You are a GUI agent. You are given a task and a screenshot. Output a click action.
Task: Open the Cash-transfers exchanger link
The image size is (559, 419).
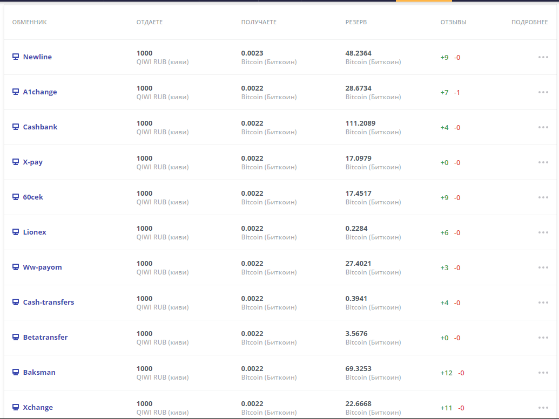(49, 302)
